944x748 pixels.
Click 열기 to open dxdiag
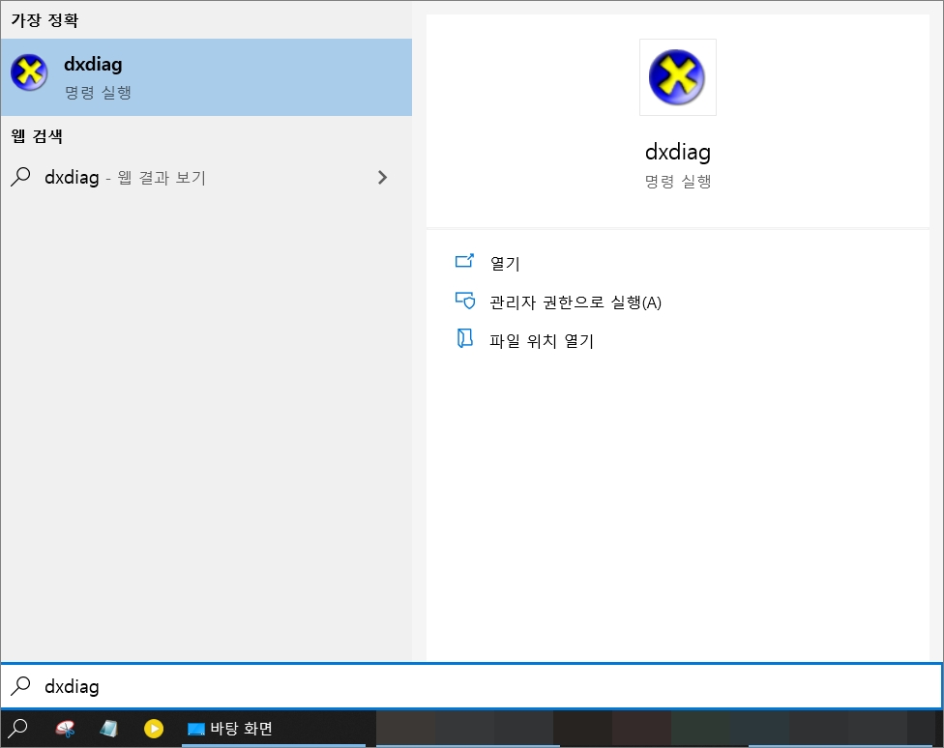505,263
